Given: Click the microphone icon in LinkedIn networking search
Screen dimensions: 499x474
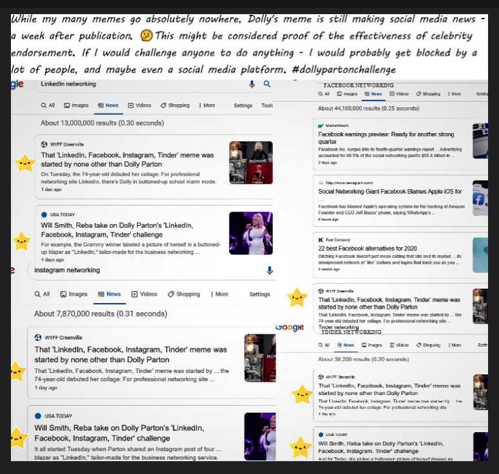Looking at the screenshot, I should click(252, 84).
